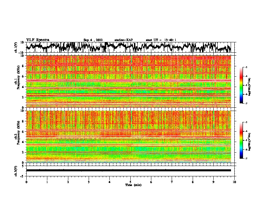Click the ch.3(V) black signal bar
Screen dimensions: 264x204
click(129, 170)
